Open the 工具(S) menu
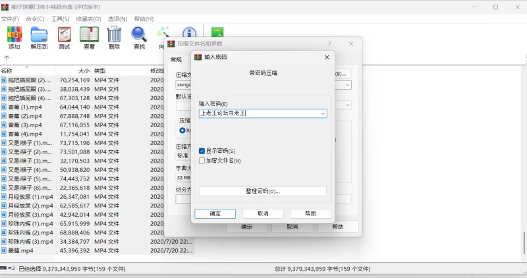The image size is (527, 278). pos(60,19)
